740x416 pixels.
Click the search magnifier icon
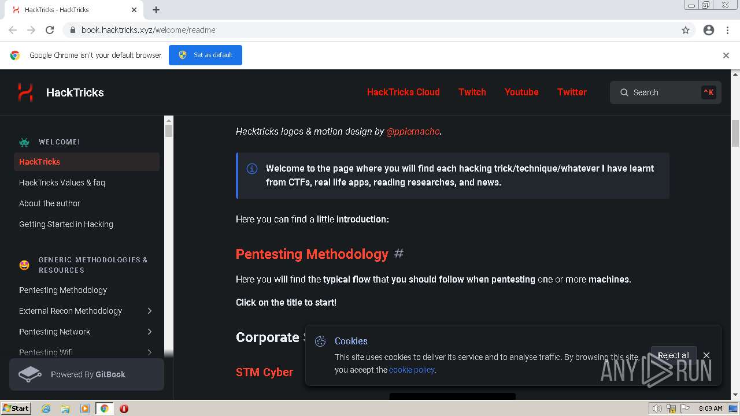(624, 92)
